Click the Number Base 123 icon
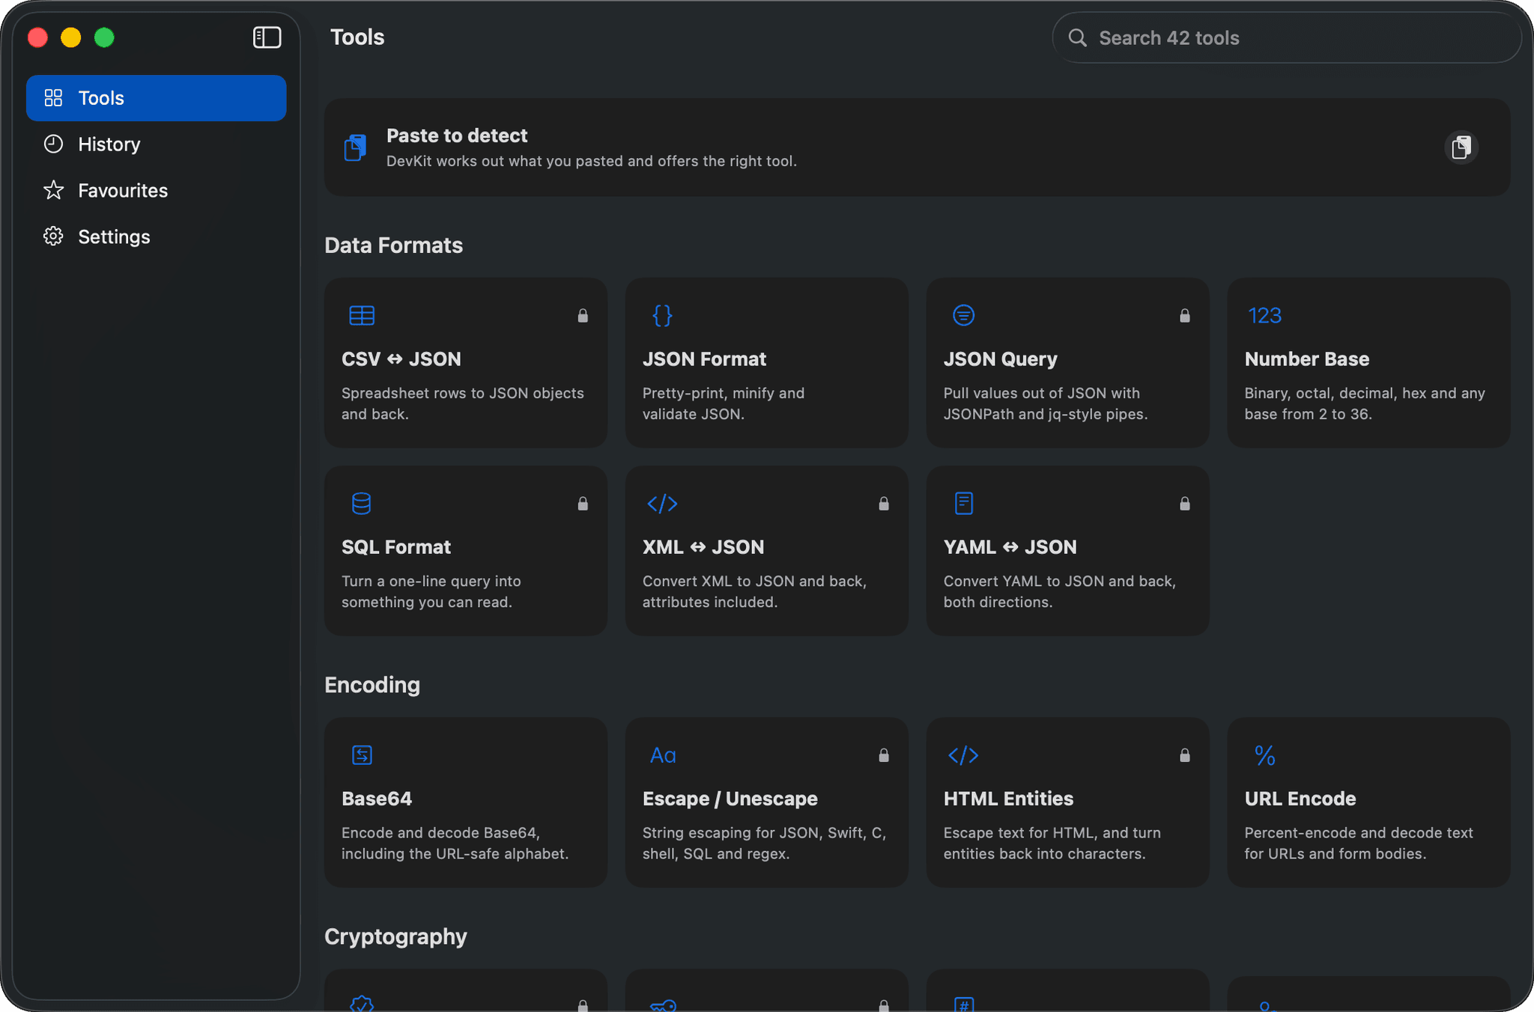Image resolution: width=1534 pixels, height=1012 pixels. coord(1264,316)
